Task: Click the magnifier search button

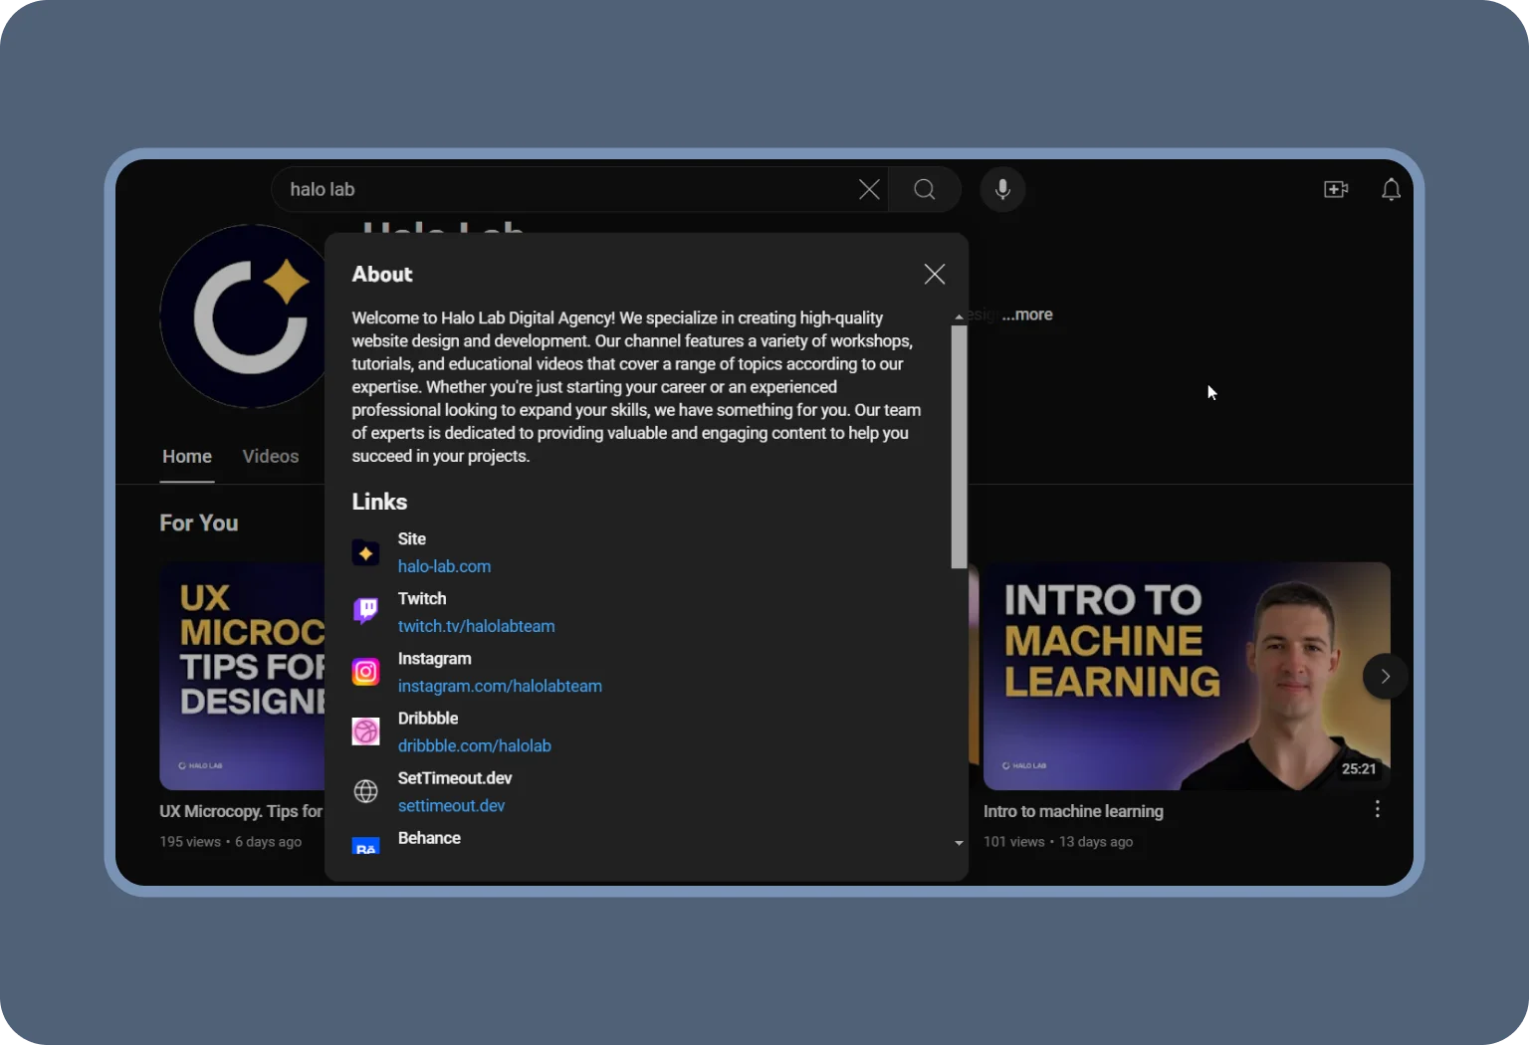Action: coord(925,189)
